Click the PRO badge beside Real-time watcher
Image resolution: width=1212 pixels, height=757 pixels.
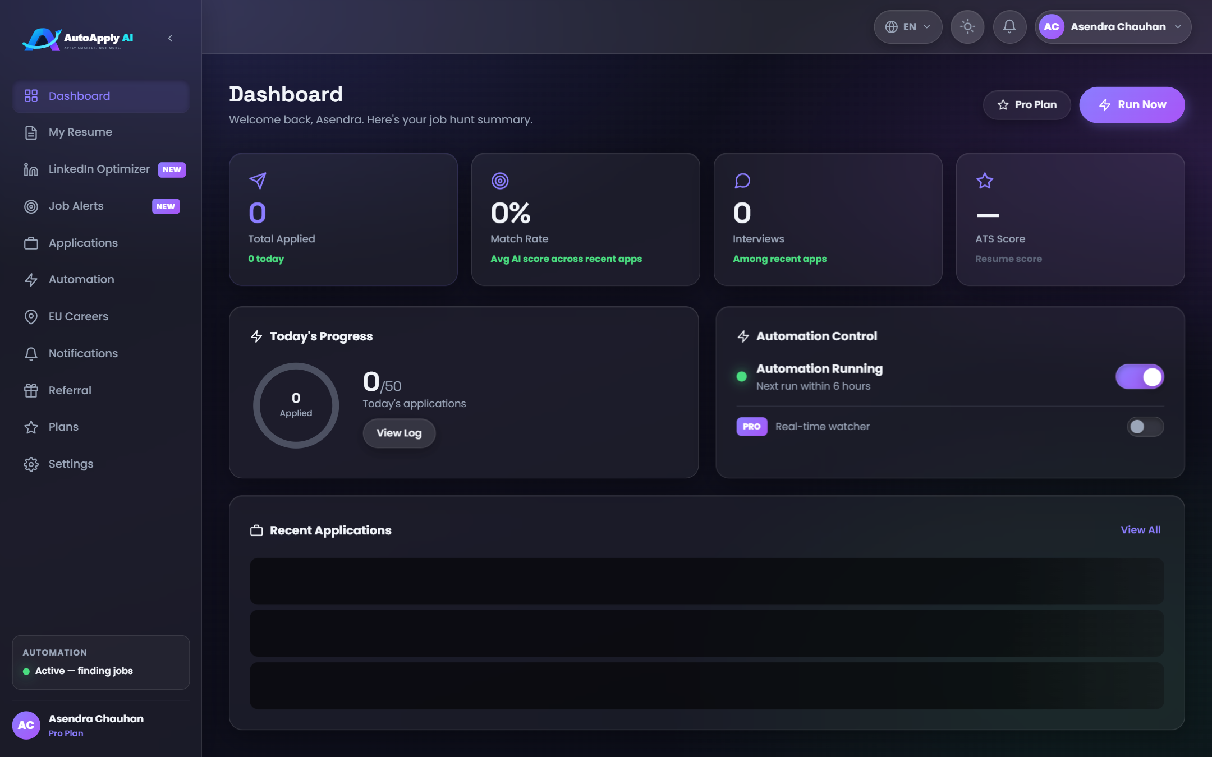coord(752,427)
